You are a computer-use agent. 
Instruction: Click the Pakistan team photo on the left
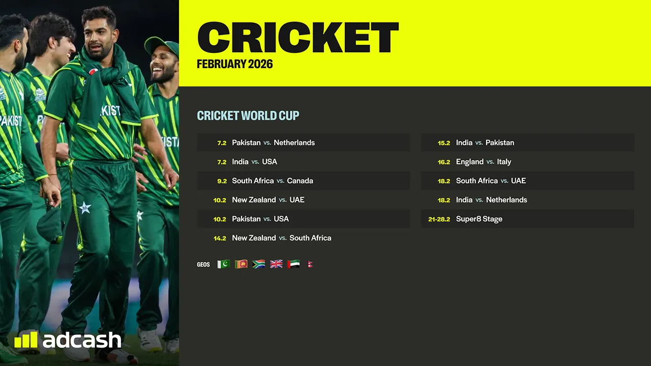click(89, 183)
